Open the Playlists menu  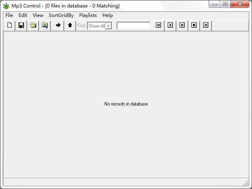88,15
